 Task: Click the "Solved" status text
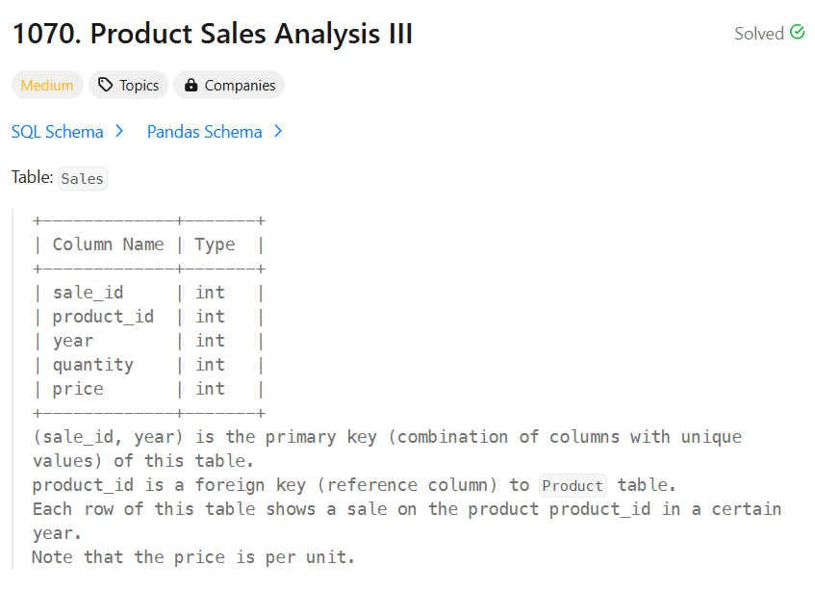pyautogui.click(x=759, y=34)
